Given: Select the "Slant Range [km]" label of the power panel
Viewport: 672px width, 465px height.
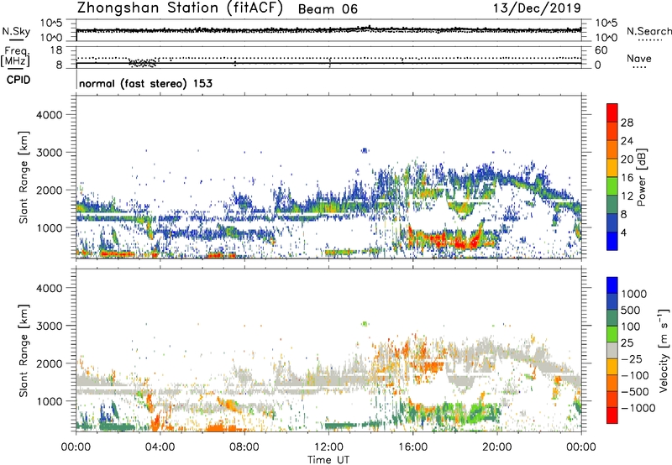Looking at the screenshot, I should point(24,177).
